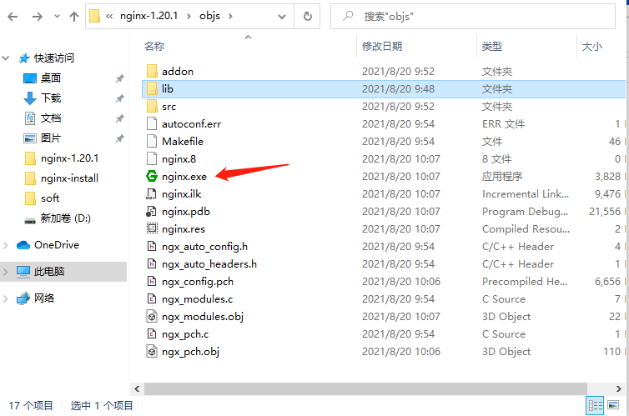
Task: Click the Forward navigation arrow
Action: [x=38, y=17]
